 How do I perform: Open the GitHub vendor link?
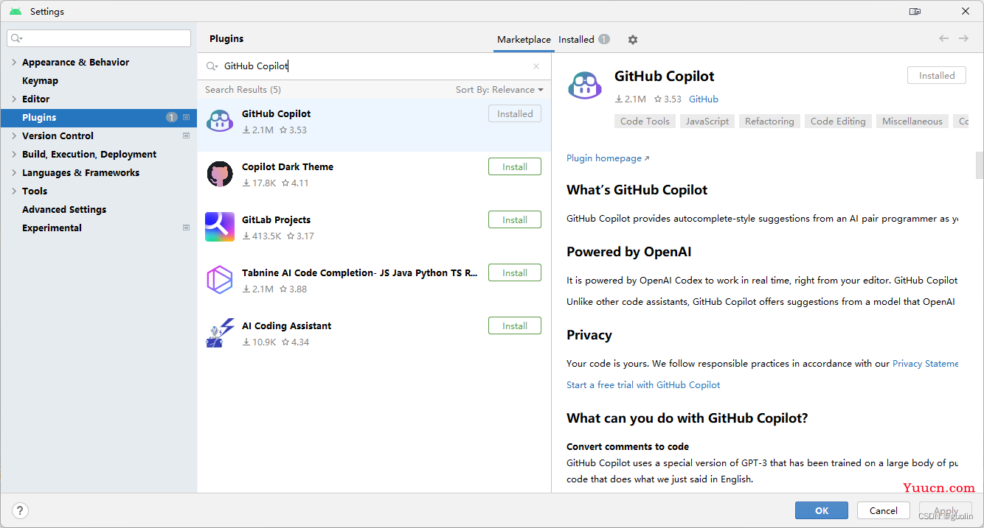704,99
